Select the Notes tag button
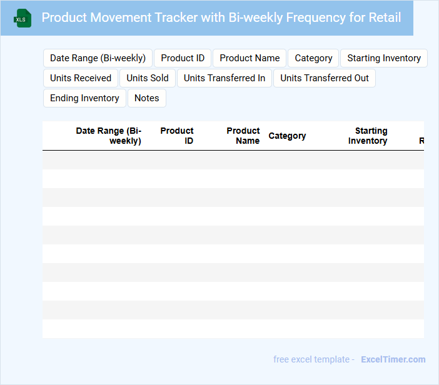Screen dimensions: 439x385 [147, 98]
